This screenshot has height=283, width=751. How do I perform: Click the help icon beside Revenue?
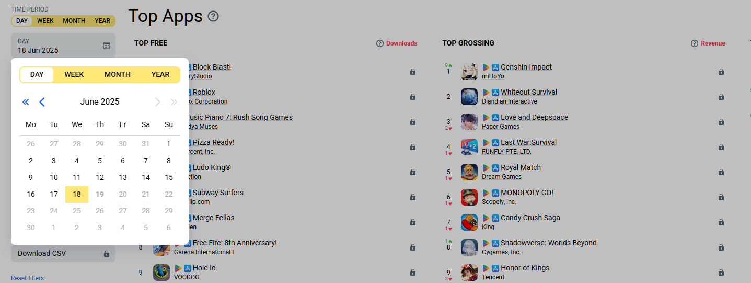click(x=695, y=43)
